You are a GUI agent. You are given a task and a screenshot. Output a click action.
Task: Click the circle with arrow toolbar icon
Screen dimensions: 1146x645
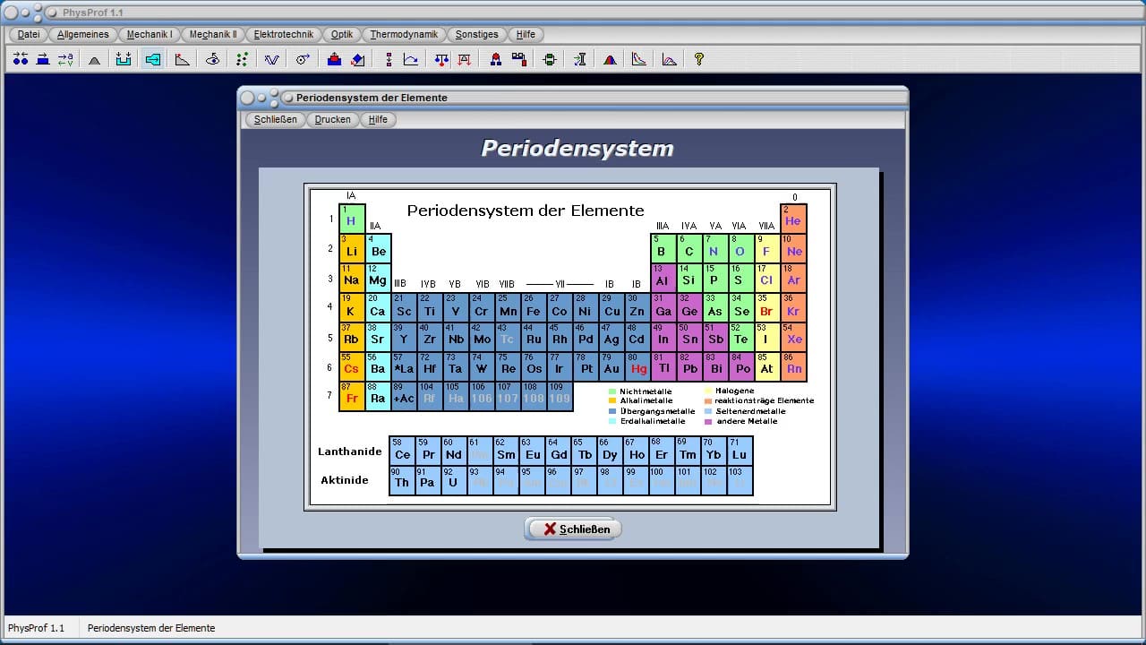click(x=303, y=59)
